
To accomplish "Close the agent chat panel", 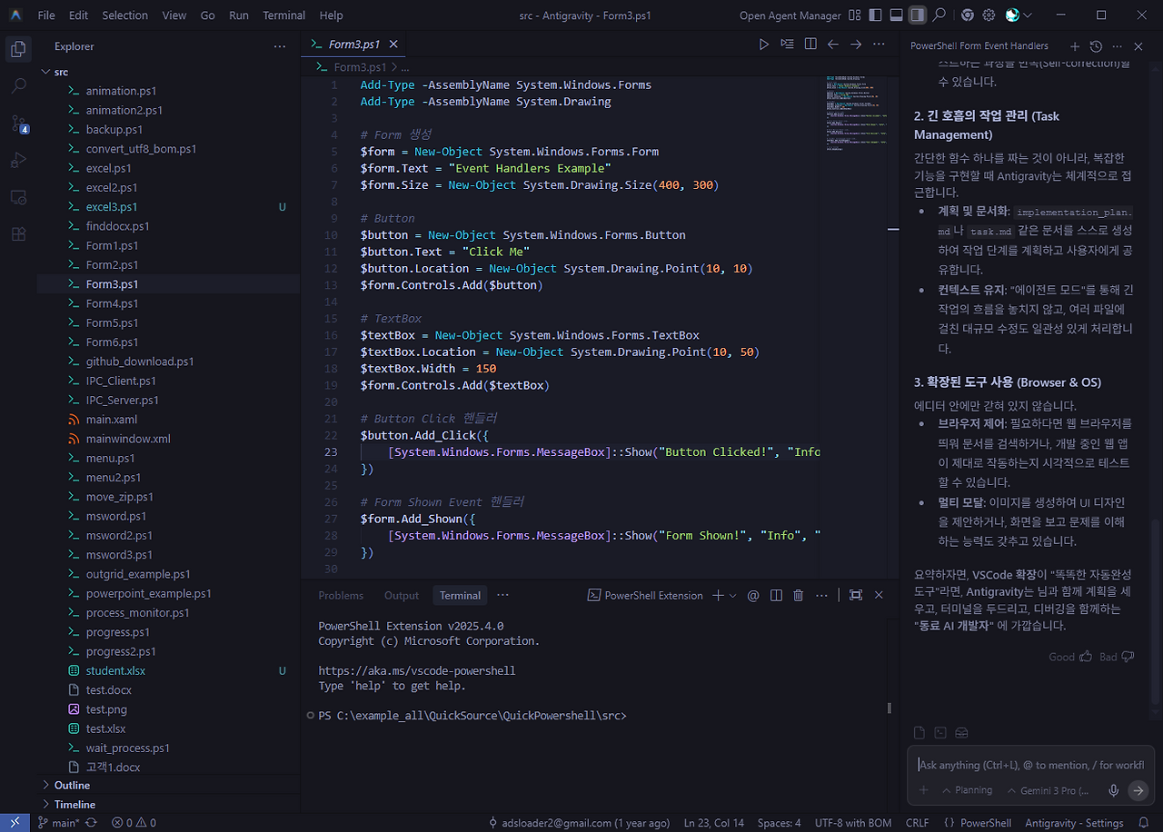I will click(1138, 45).
